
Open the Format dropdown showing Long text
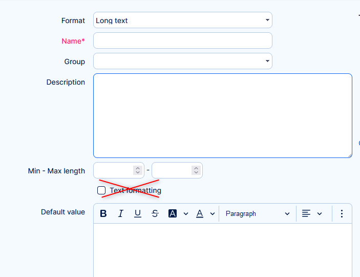point(182,21)
